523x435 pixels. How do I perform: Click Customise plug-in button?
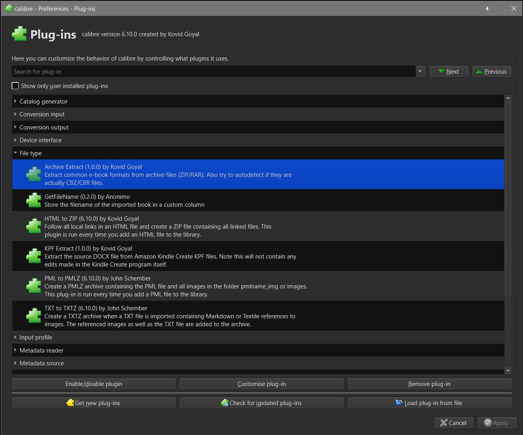pos(261,384)
